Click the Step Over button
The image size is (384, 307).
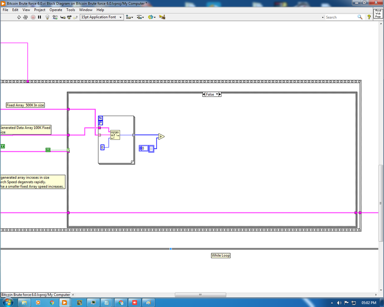(69, 17)
